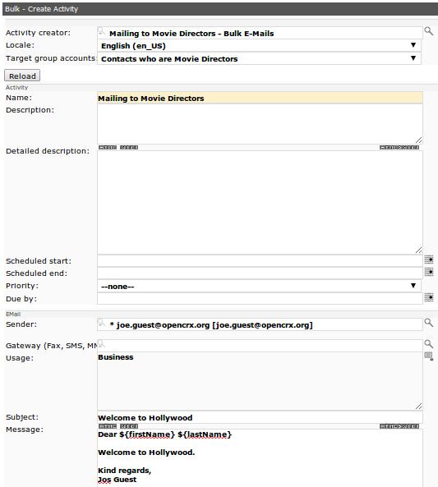Screen dimensions: 438x487
Task: Click small search icon inside Gateway field
Action: (x=101, y=344)
